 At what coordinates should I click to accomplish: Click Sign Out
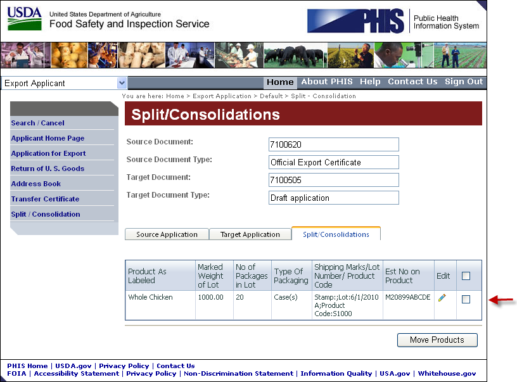[464, 82]
